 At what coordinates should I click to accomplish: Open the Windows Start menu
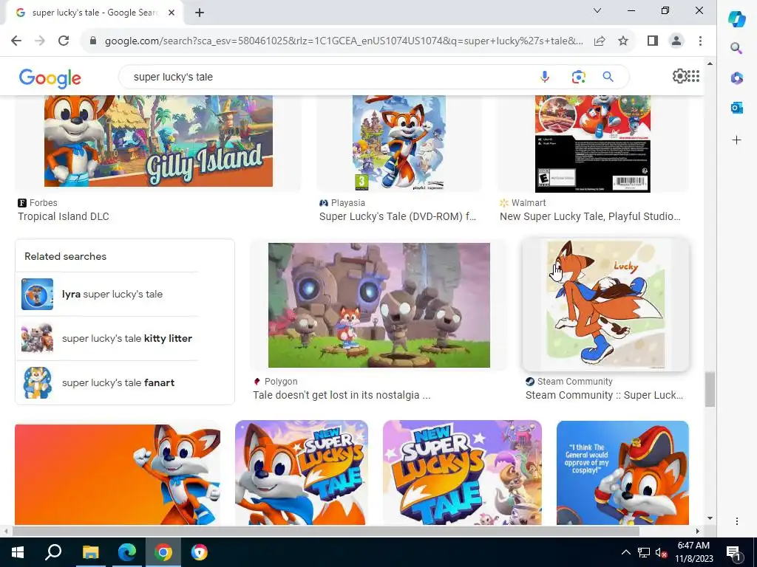[18, 552]
